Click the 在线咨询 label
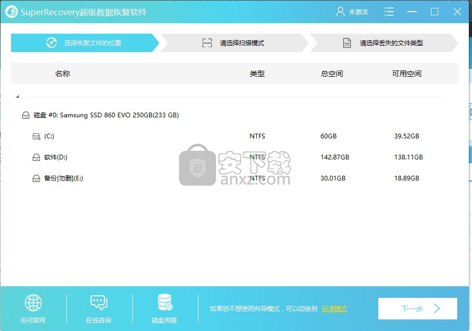The width and height of the screenshot is (472, 331). (x=98, y=320)
